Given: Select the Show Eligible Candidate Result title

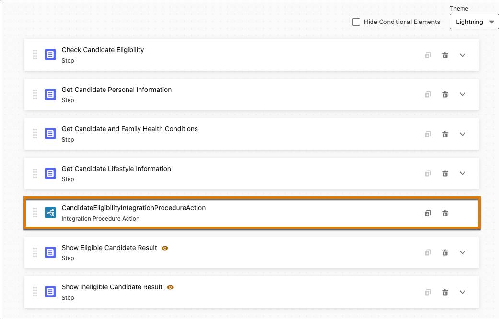Looking at the screenshot, I should click(x=109, y=248).
